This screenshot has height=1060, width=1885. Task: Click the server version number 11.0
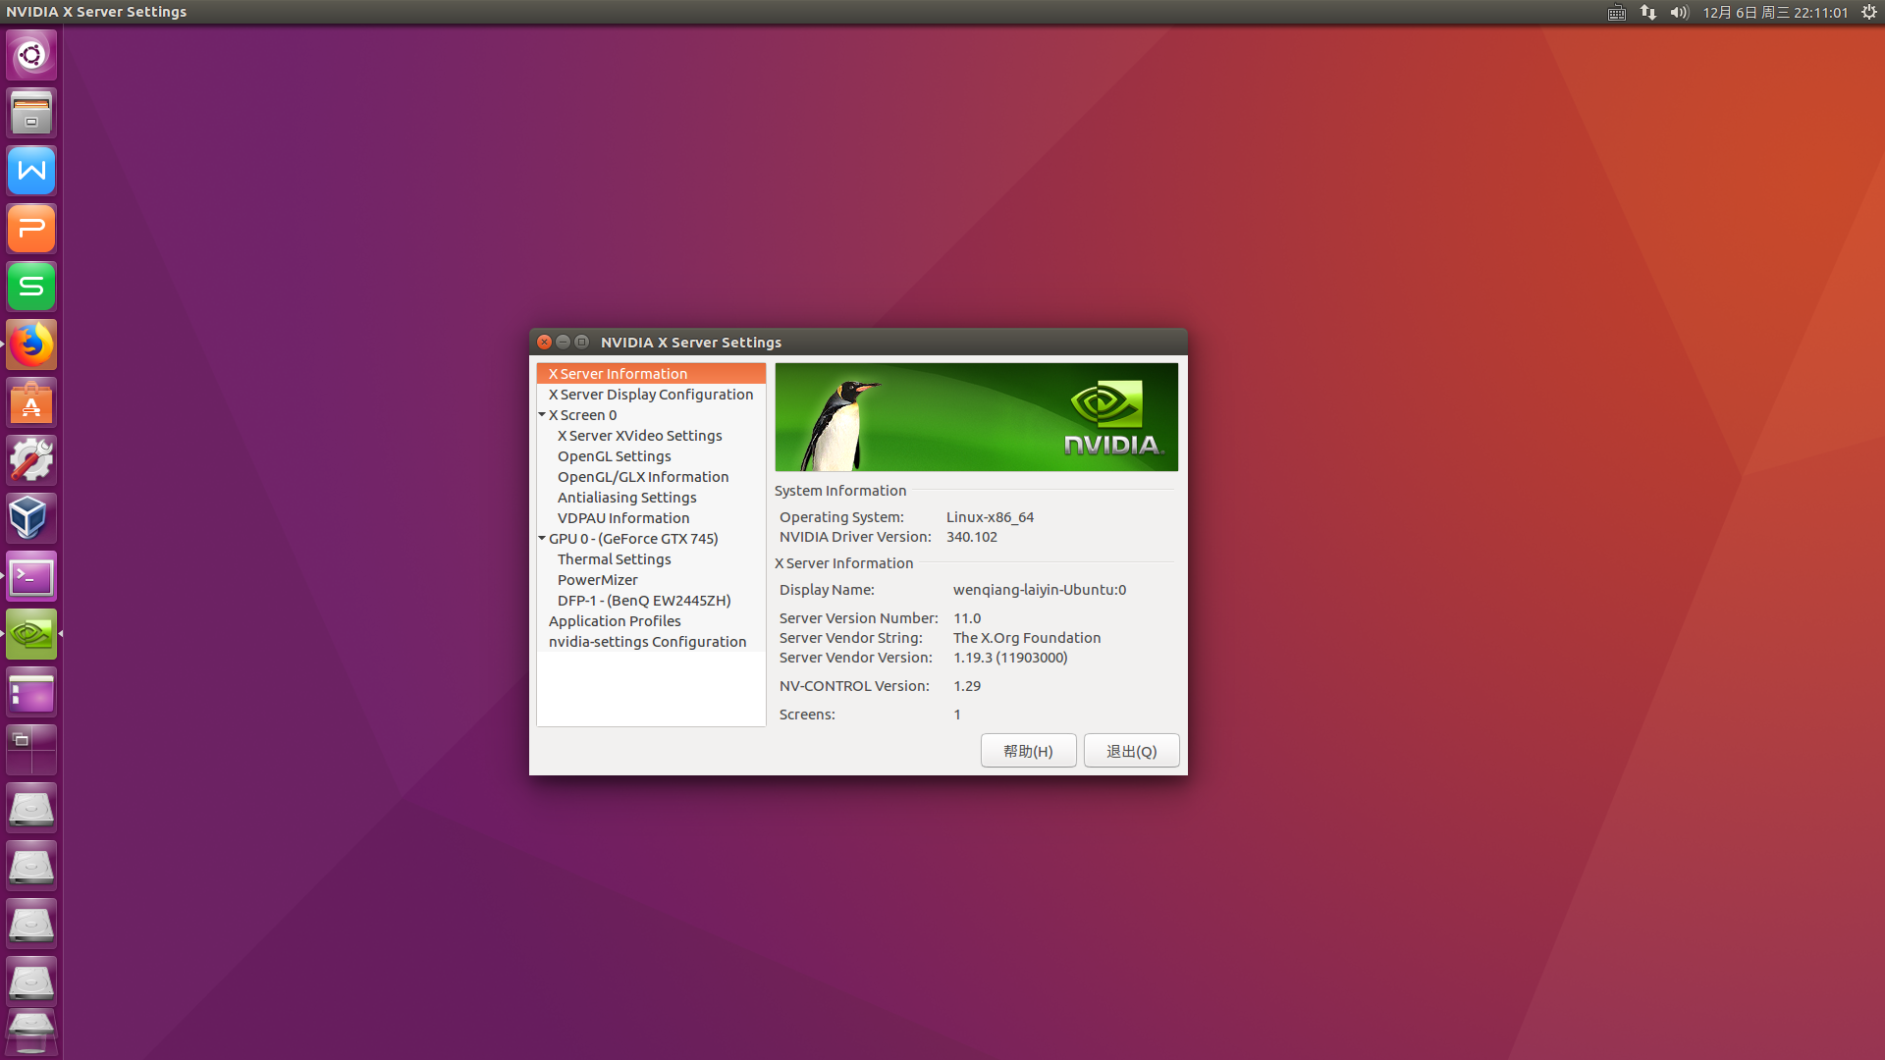[x=967, y=618]
